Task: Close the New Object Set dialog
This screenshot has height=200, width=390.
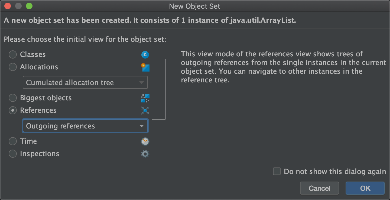Action: (8, 6)
